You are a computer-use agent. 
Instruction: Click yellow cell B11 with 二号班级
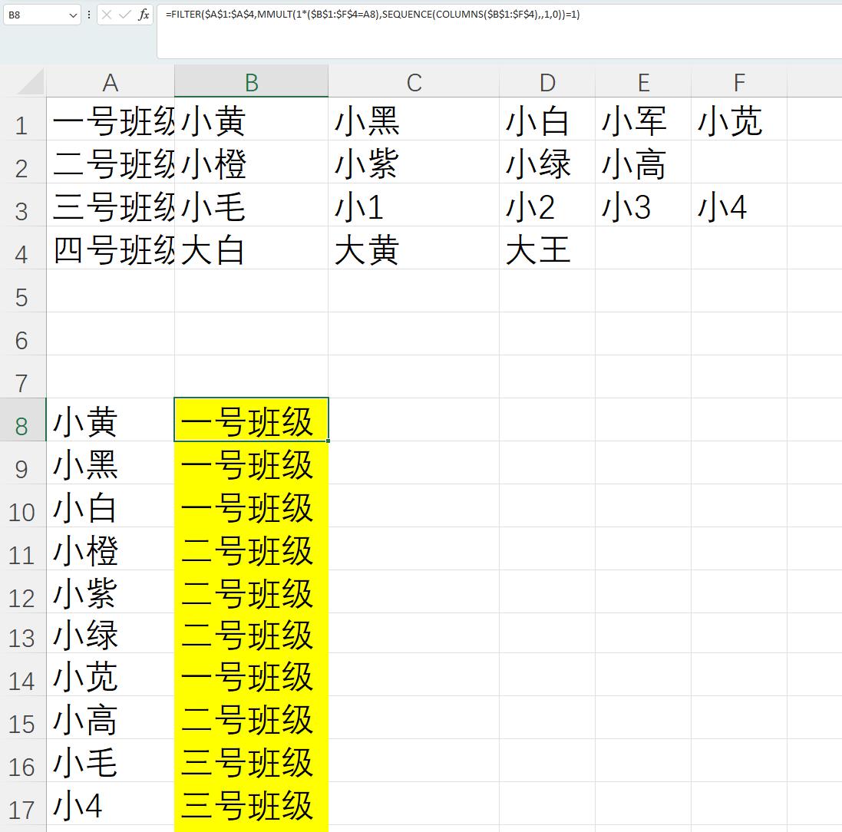[251, 549]
